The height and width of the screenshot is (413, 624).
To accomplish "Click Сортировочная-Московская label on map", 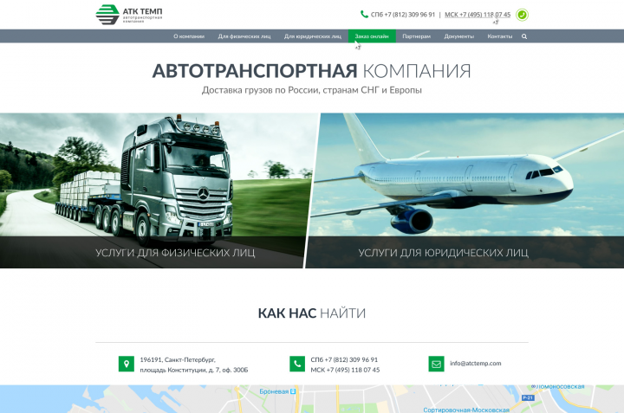I will click(x=466, y=410).
